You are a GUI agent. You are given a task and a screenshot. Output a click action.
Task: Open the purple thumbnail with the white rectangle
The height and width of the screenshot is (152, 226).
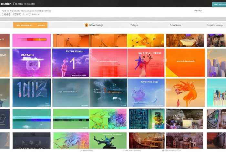[x=32, y=63]
